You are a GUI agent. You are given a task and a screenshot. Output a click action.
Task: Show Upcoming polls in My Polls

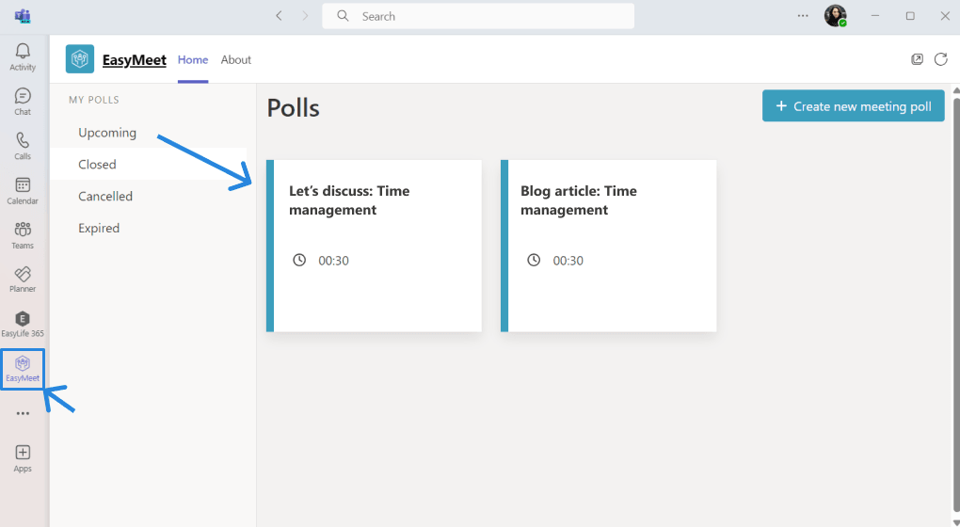click(x=107, y=133)
